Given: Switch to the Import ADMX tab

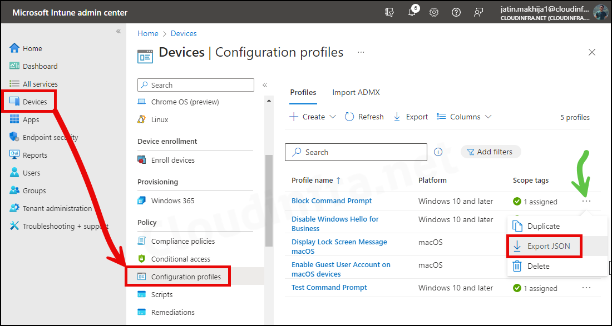Looking at the screenshot, I should tap(356, 93).
